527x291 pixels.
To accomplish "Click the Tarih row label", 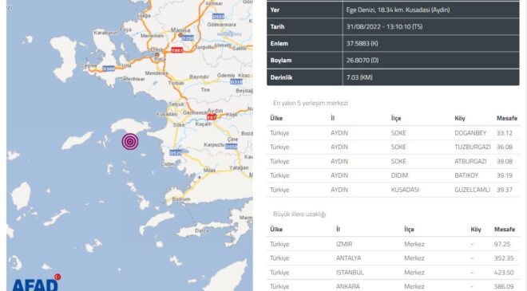I will click(x=277, y=26).
